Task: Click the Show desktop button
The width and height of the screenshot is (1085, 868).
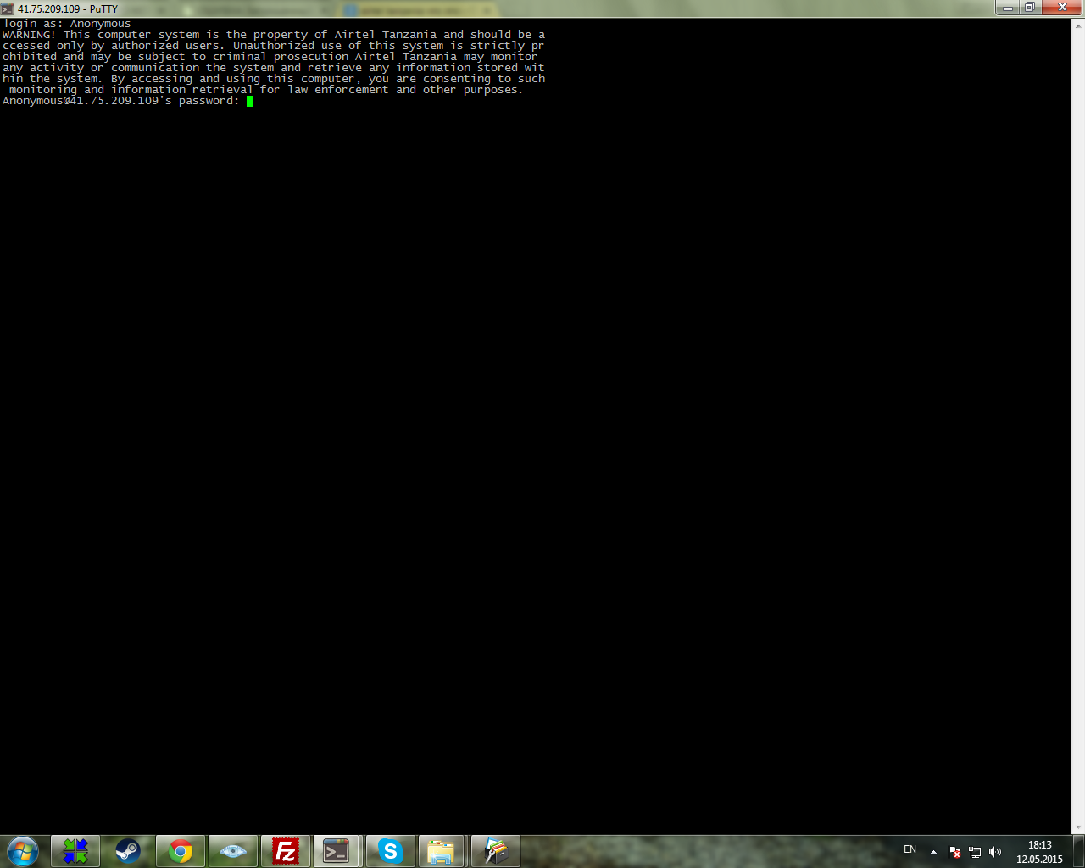Action: [x=1078, y=851]
